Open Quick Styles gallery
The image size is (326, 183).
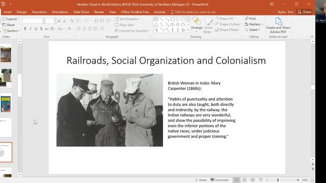pos(208,25)
